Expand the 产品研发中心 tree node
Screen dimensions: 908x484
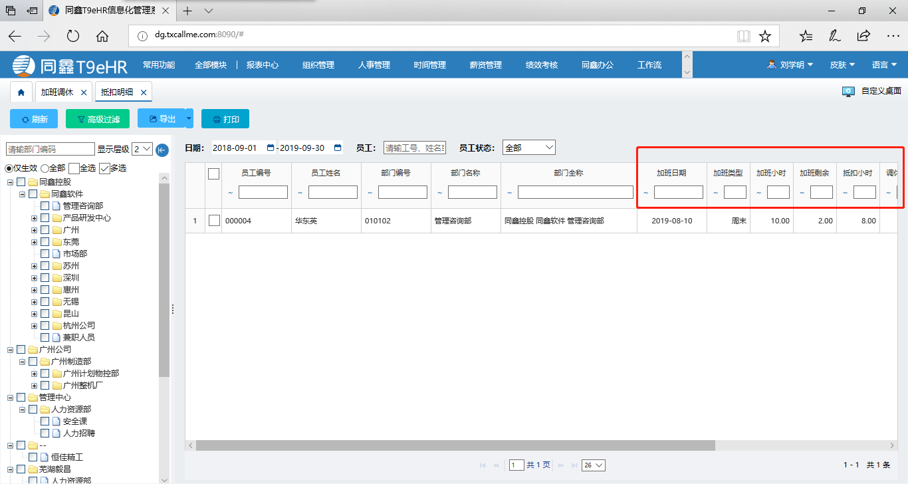coord(34,218)
